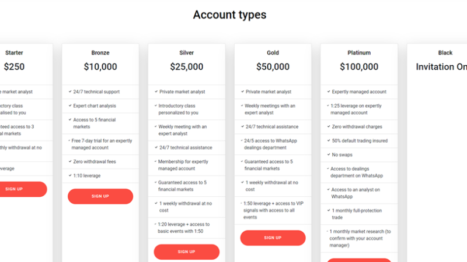Click the Silver $25,000 price text
Screen dimensions: 467x262
[x=187, y=67]
